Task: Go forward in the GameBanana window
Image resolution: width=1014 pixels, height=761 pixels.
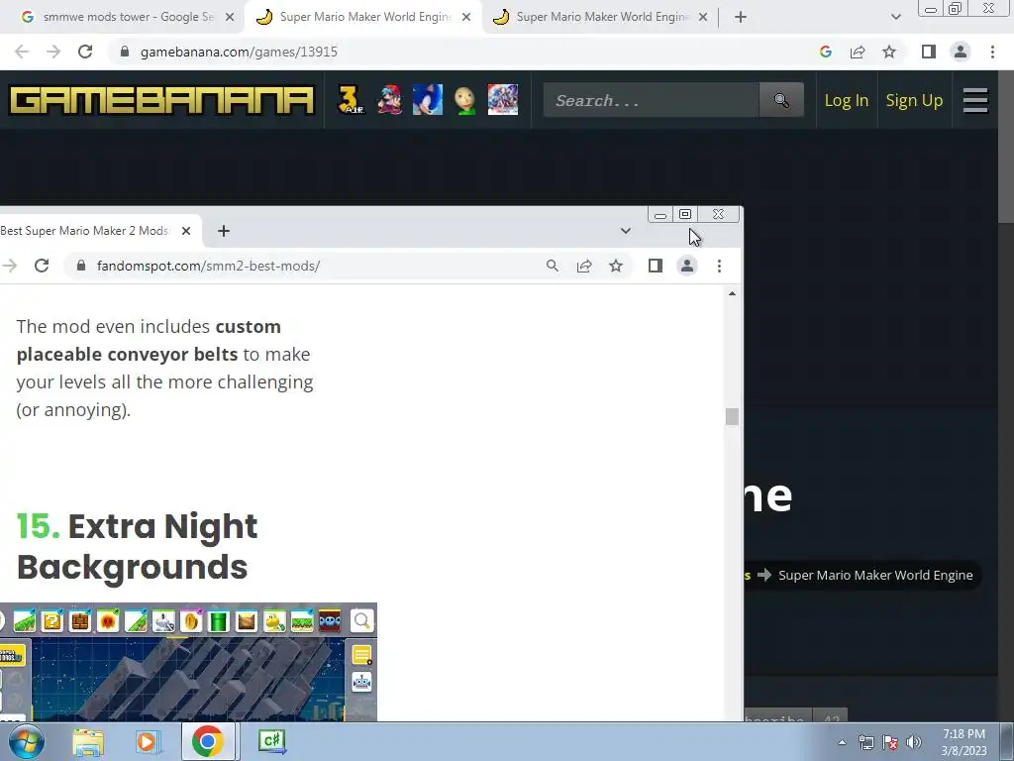Action: point(53,52)
